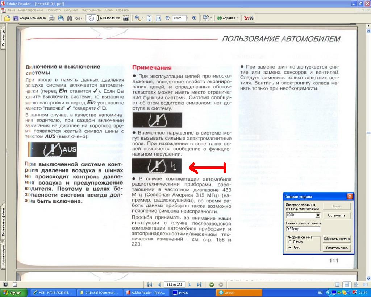
Task: Click the Open file folder icon
Action: [x=7, y=18]
